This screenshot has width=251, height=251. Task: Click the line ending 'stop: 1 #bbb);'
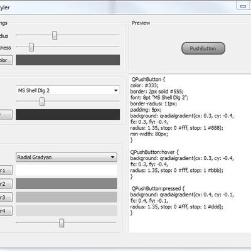coord(177,170)
